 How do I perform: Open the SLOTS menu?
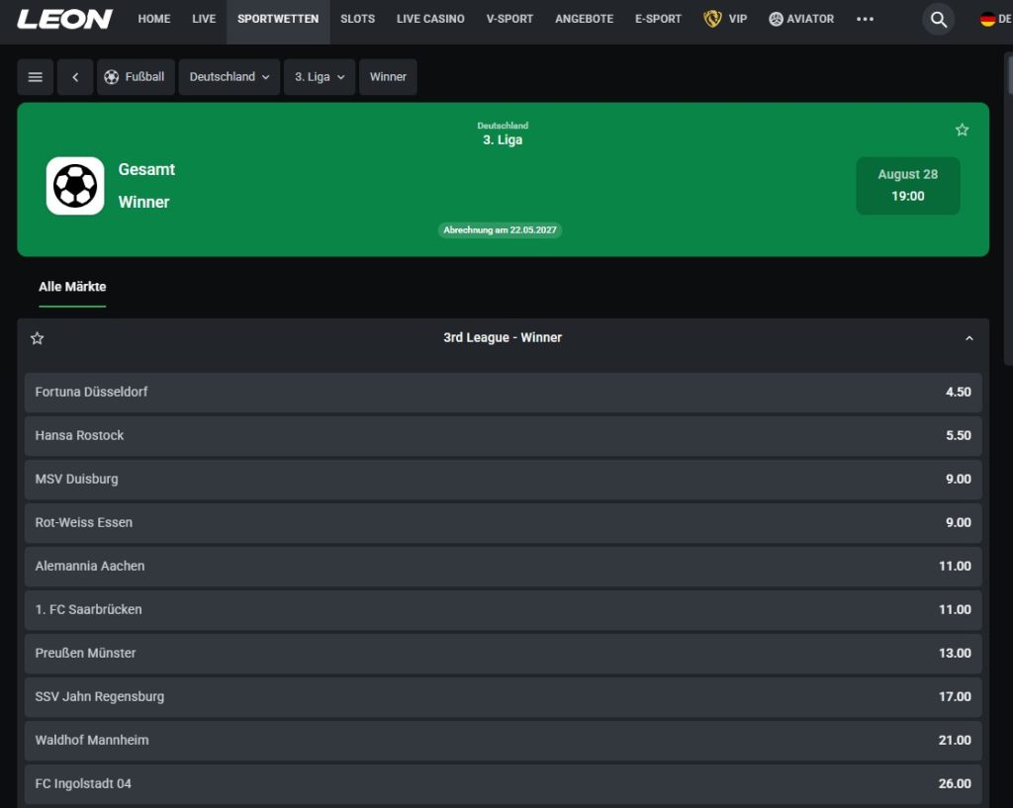(357, 20)
